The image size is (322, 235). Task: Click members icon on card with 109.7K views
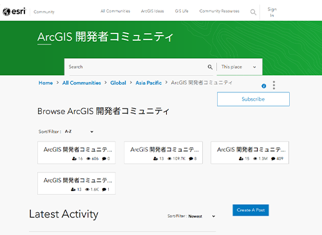tap(155, 159)
